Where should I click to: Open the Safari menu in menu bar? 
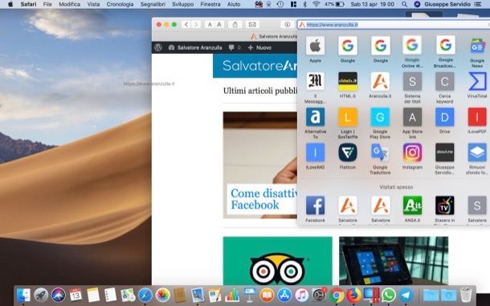pyautogui.click(x=28, y=4)
